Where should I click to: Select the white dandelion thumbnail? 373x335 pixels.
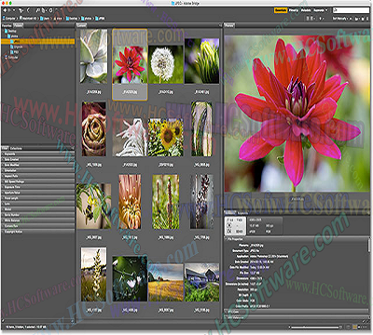coord(166,64)
